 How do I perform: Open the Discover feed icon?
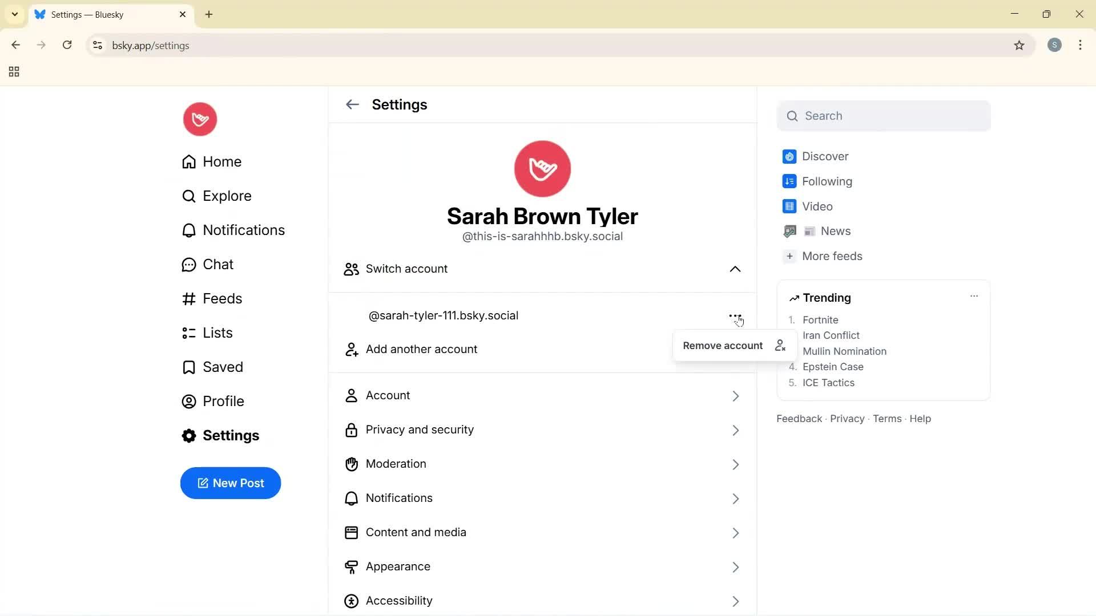coord(789,156)
